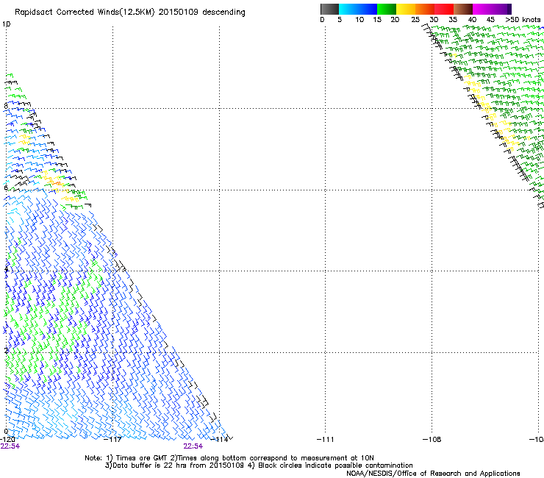Viewport: 544px width, 478px height.
Task: Select the red 30–35 knot color bar segment
Action: 444,9
